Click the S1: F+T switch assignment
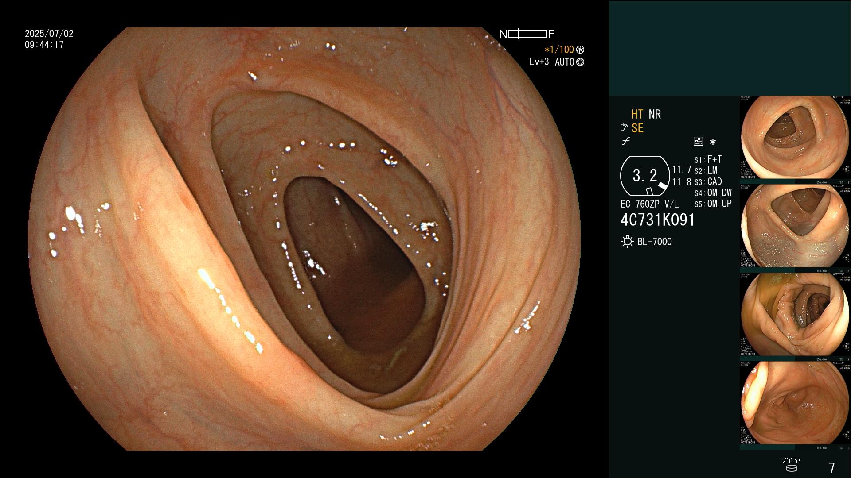This screenshot has width=851, height=478. 708,159
